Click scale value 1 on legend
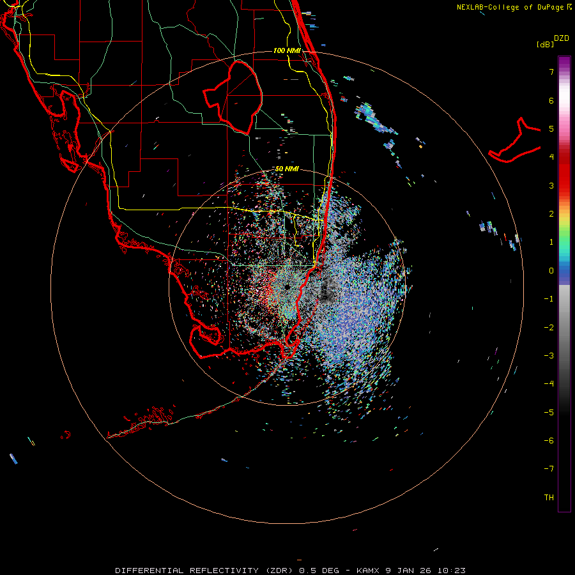The height and width of the screenshot is (575, 575). pyautogui.click(x=551, y=241)
